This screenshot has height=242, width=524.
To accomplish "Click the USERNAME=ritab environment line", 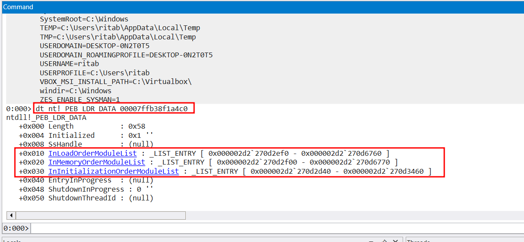I will click(69, 64).
